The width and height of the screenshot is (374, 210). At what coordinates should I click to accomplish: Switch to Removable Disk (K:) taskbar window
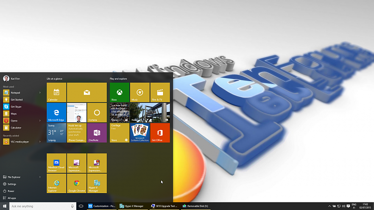tap(195, 206)
